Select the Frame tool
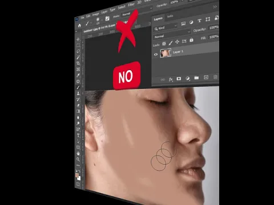The image size is (274, 205). 78,69
